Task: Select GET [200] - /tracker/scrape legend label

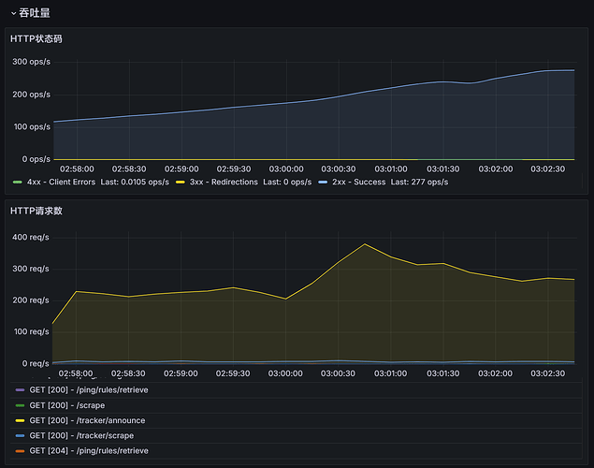Action: (x=81, y=435)
